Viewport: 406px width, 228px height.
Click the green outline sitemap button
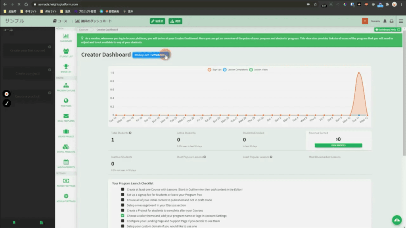click(x=175, y=21)
